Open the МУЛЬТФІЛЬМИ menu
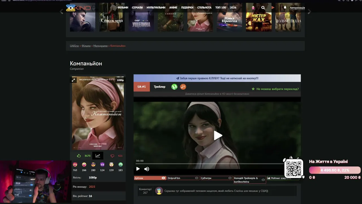Image resolution: width=362 pixels, height=204 pixels. [156, 8]
